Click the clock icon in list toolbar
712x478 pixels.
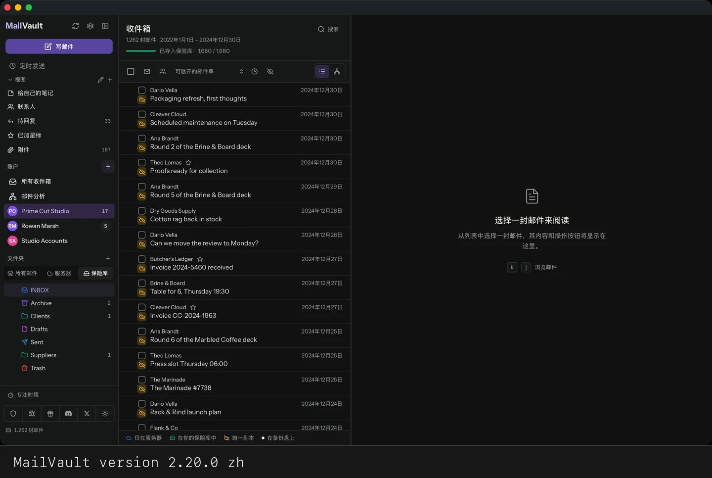tap(255, 71)
